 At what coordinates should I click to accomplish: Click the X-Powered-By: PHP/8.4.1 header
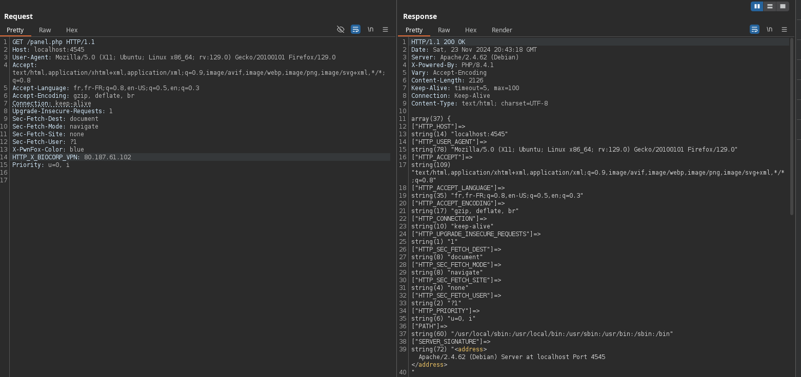[452, 65]
